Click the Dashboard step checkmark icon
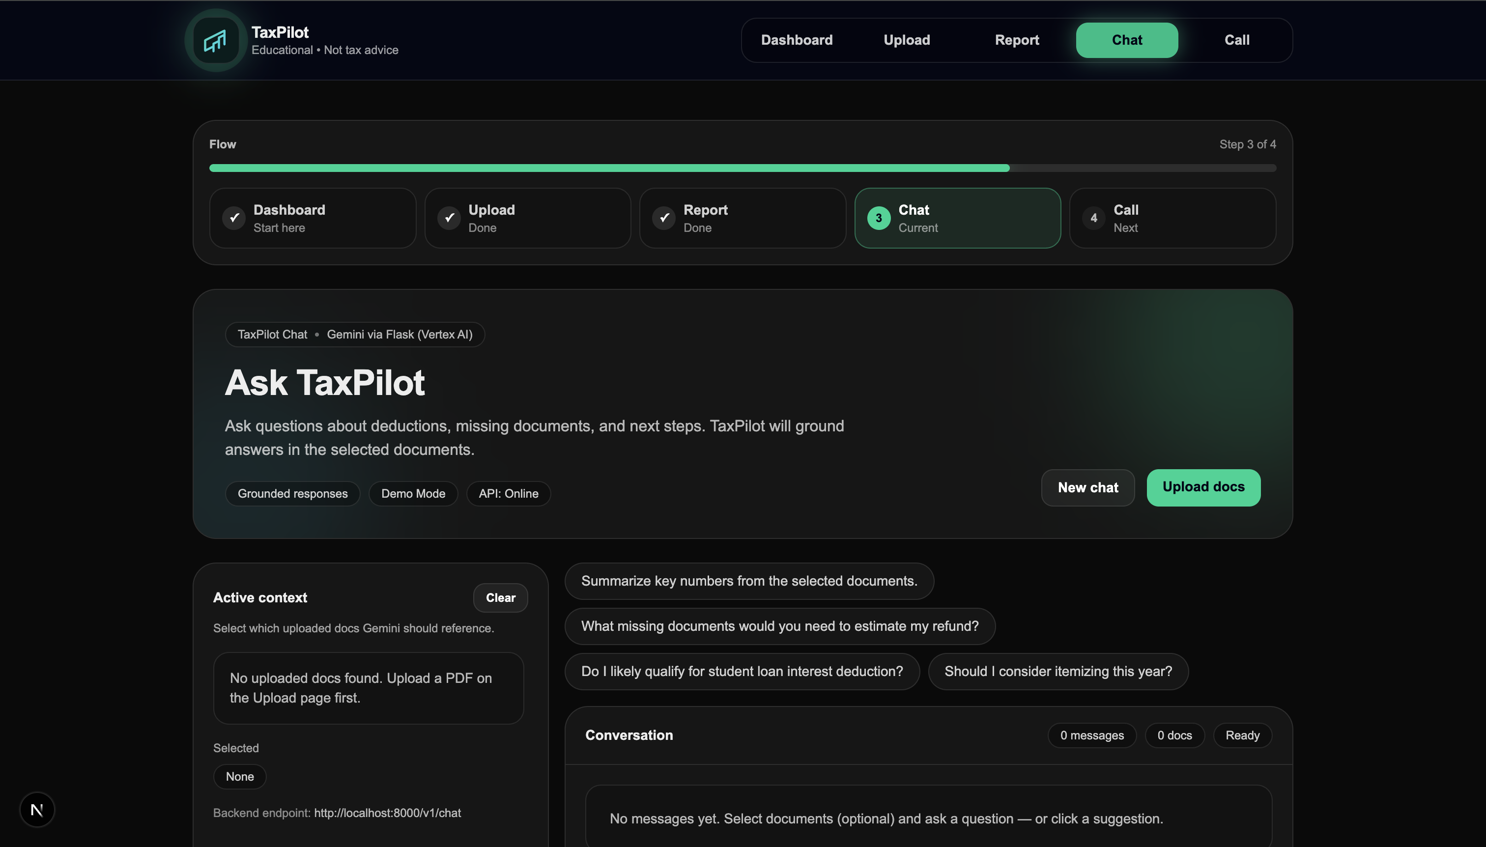The height and width of the screenshot is (847, 1486). pyautogui.click(x=234, y=218)
